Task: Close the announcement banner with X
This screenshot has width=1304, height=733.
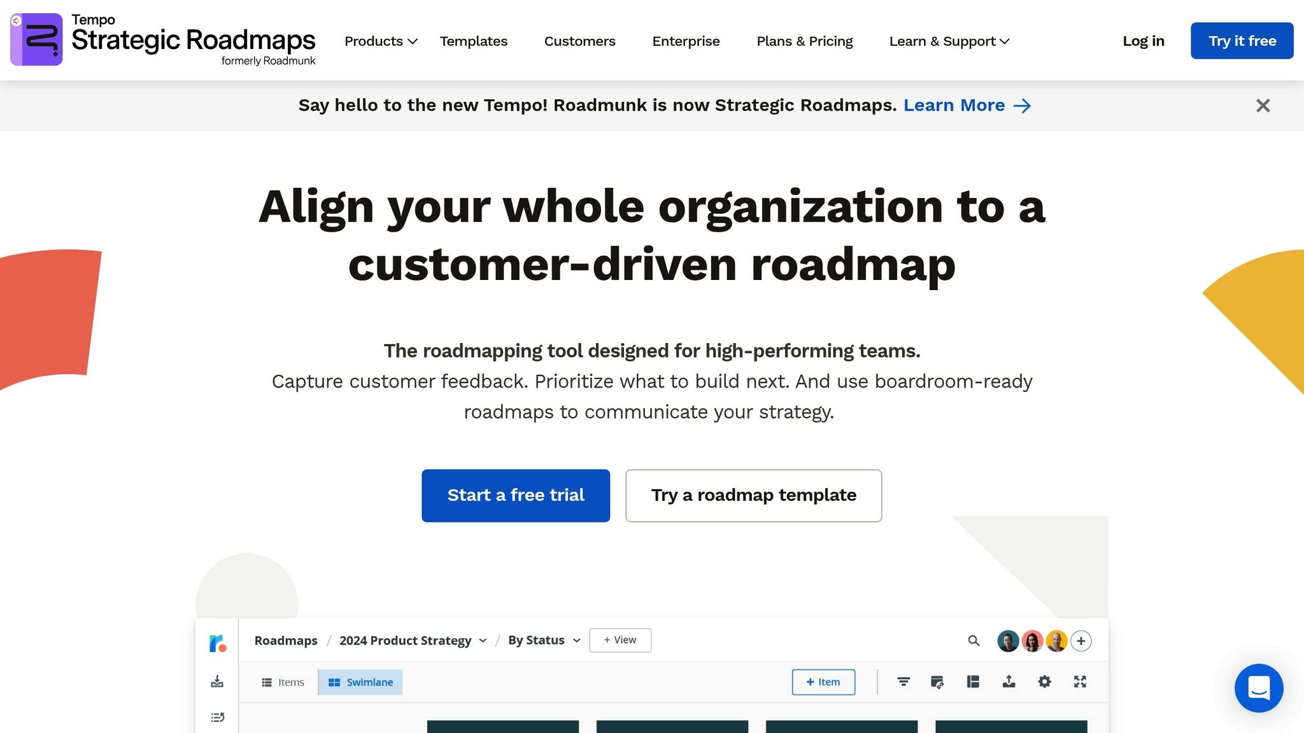Action: 1263,106
